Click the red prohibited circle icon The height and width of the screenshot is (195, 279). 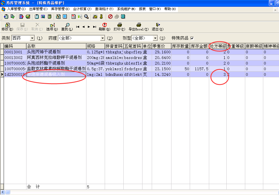[110, 17]
